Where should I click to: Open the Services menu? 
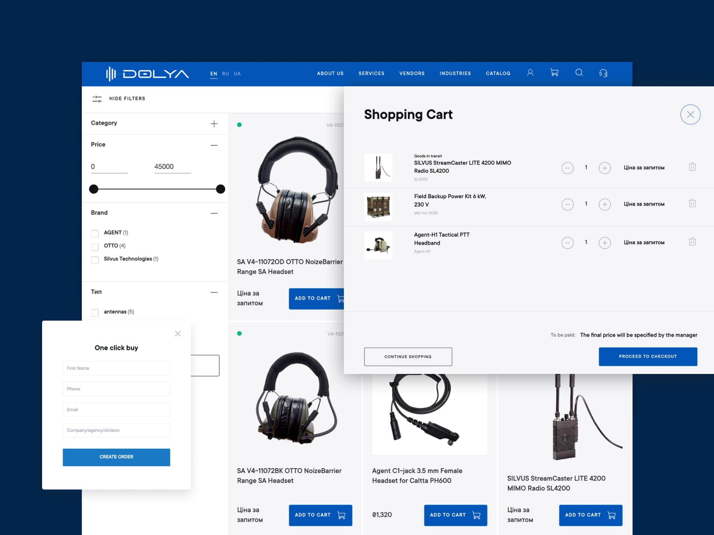pyautogui.click(x=371, y=73)
